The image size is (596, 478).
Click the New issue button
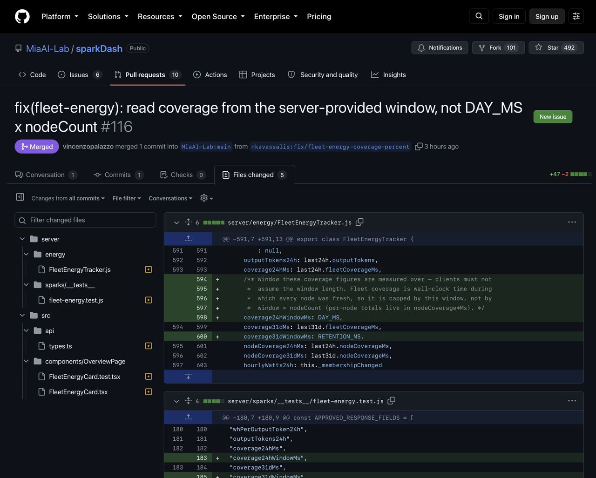pos(553,117)
